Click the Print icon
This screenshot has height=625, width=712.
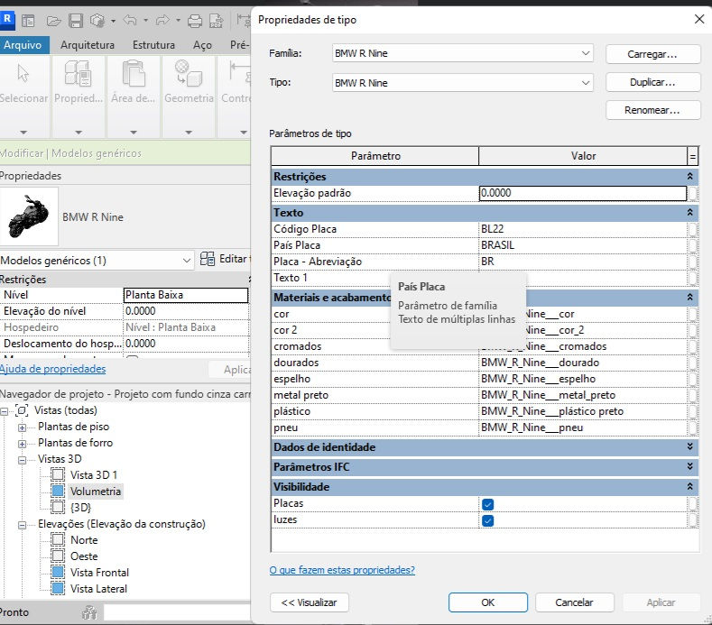click(x=195, y=21)
